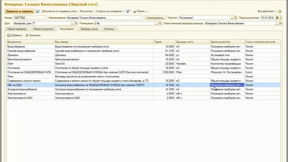288x162 pixels.
Task: Click the Человек unit cell
Action: tap(193, 64)
